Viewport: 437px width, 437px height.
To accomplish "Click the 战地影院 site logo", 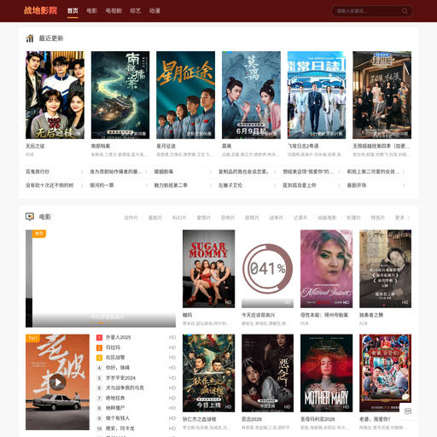I will (41, 11).
